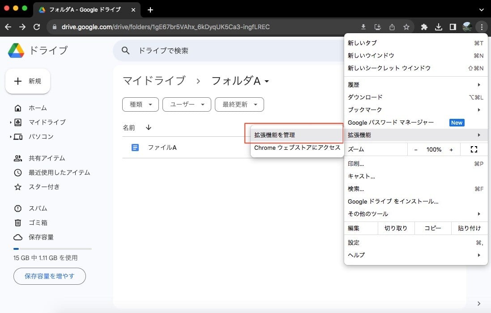
Task: Click the Google Drive logo
Action: pos(16,51)
